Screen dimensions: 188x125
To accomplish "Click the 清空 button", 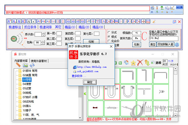I will point(153,44).
